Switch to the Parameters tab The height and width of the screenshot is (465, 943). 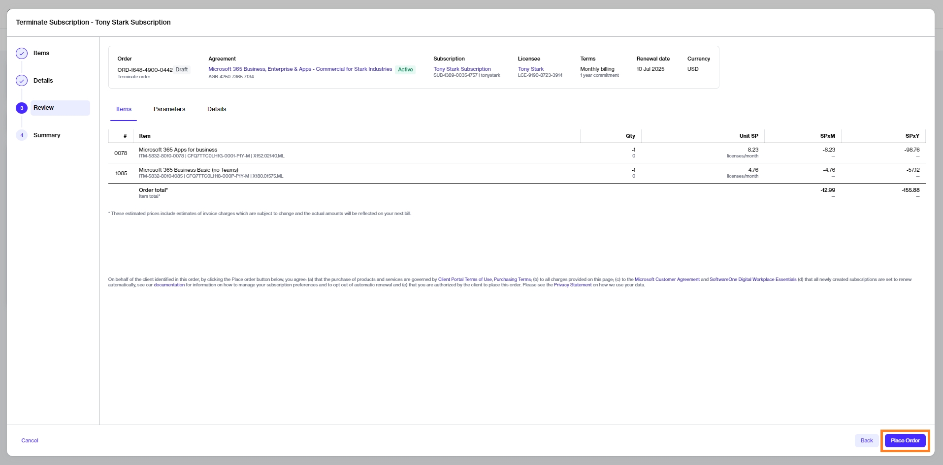[169, 109]
